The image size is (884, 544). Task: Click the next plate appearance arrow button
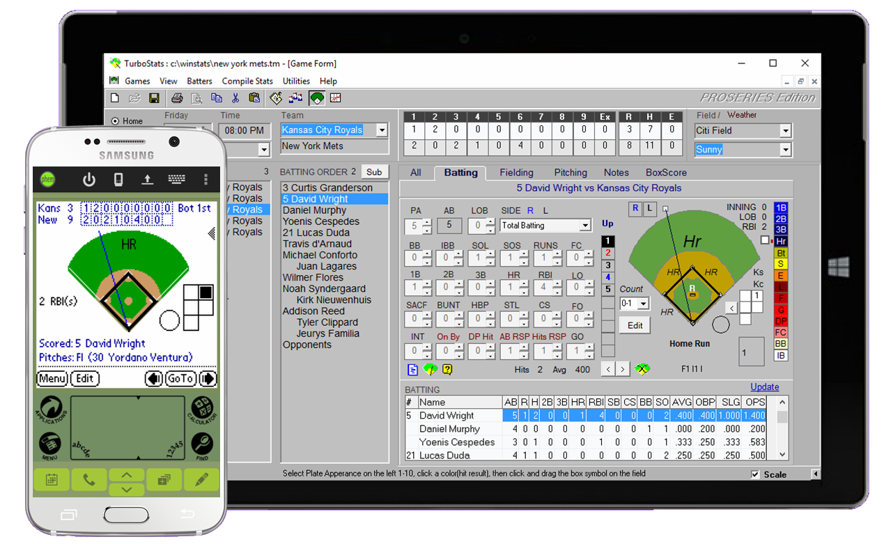pos(623,369)
